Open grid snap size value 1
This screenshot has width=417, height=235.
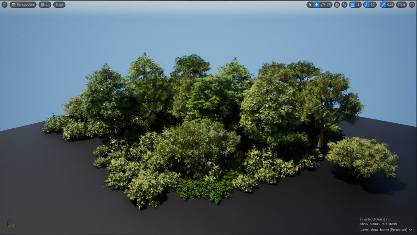(358, 5)
